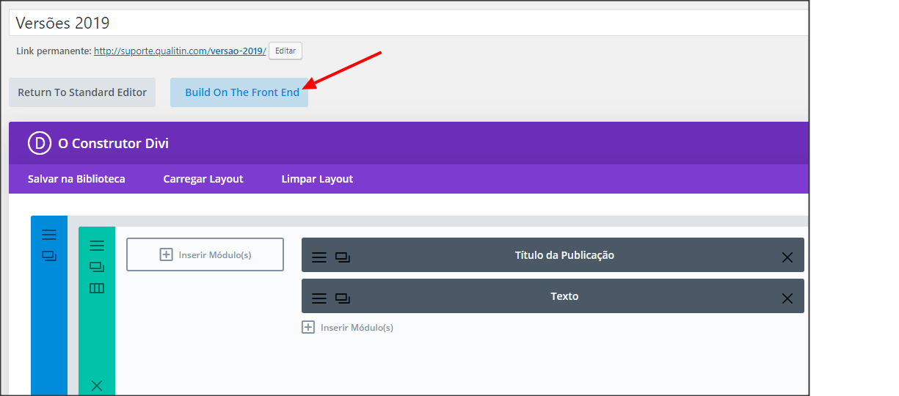Open settings of the green row
Screen dimensions: 899x396
[97, 246]
